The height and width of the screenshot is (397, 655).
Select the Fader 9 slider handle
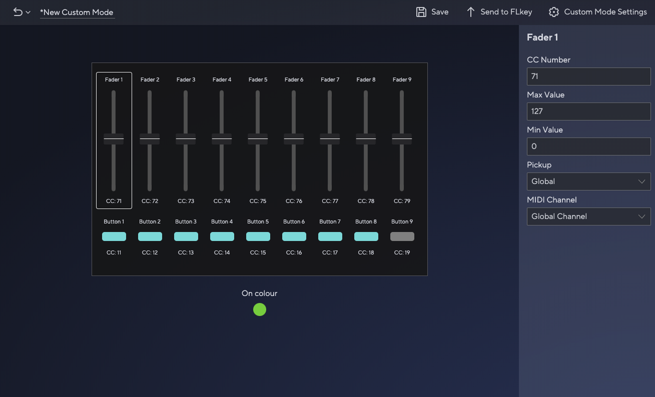402,139
